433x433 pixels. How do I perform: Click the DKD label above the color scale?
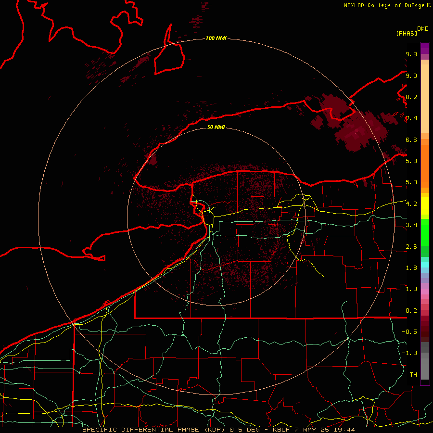click(x=423, y=29)
